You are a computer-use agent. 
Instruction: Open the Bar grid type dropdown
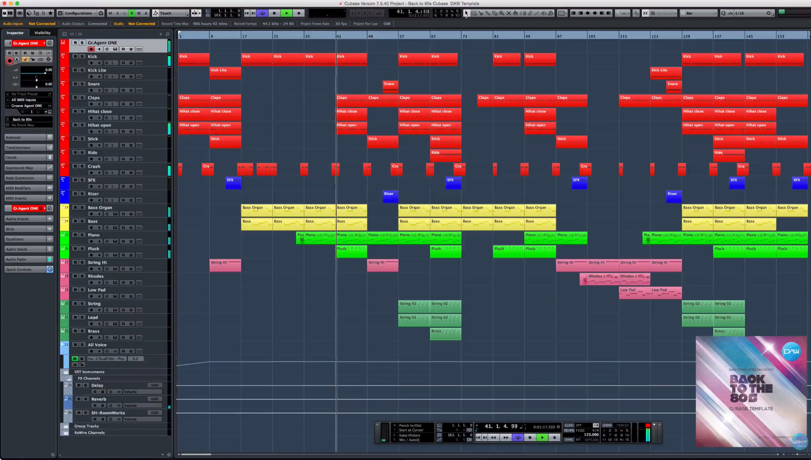(x=699, y=13)
